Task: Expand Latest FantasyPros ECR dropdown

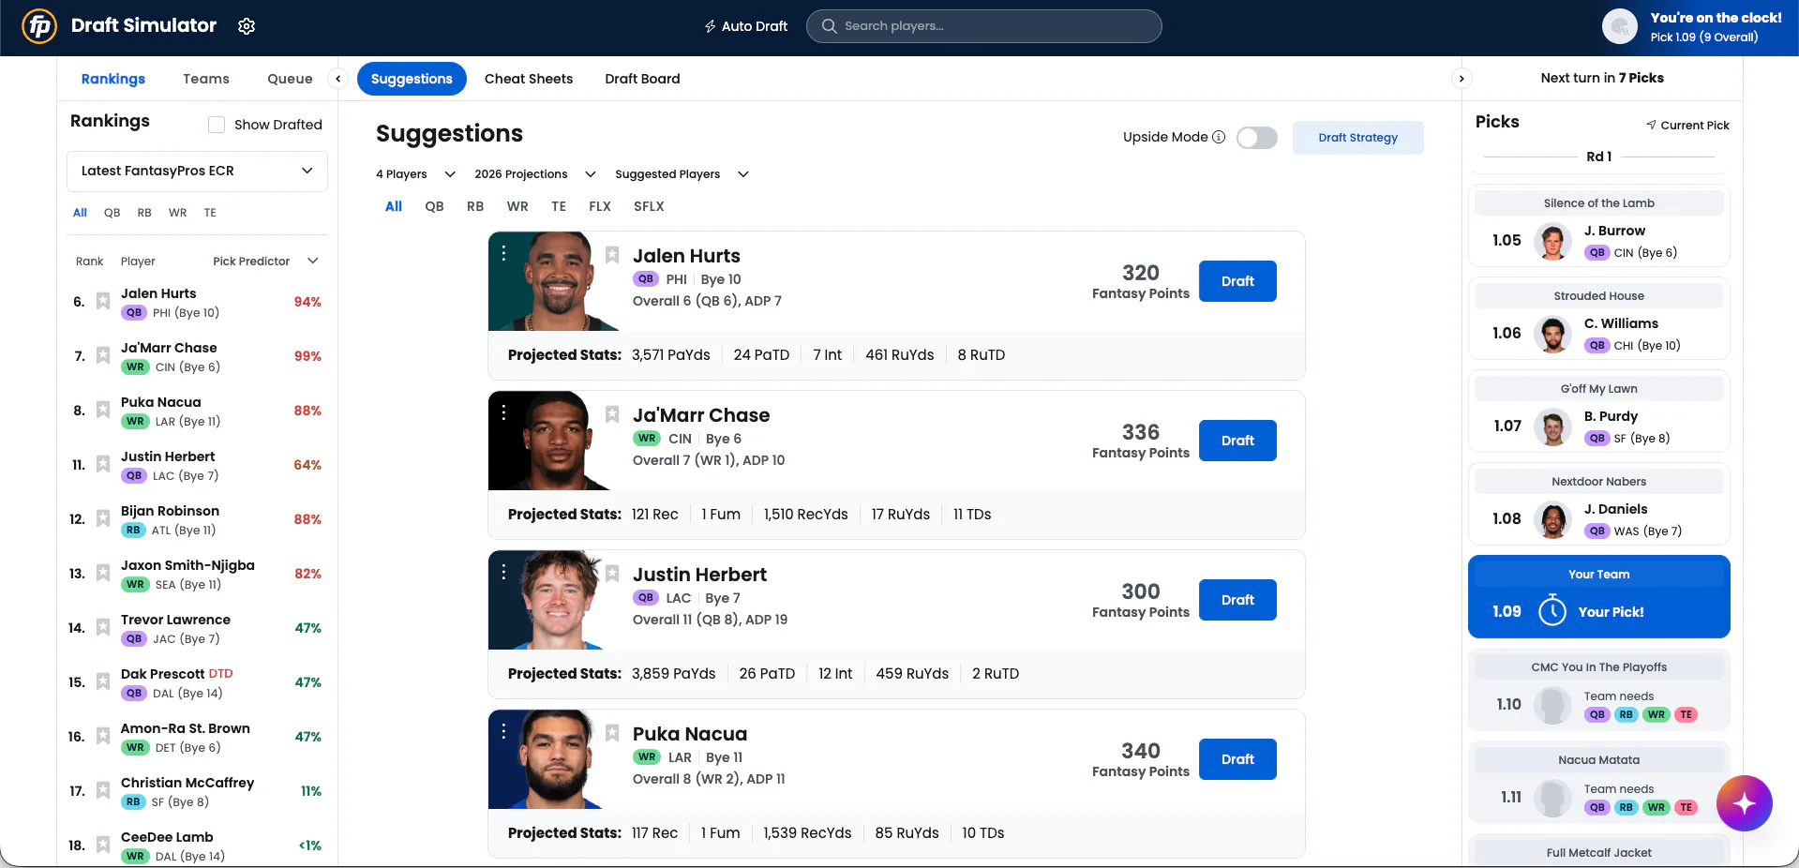Action: pos(197,171)
